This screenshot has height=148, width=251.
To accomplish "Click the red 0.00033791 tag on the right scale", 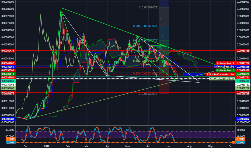I will pyautogui.click(x=243, y=77).
